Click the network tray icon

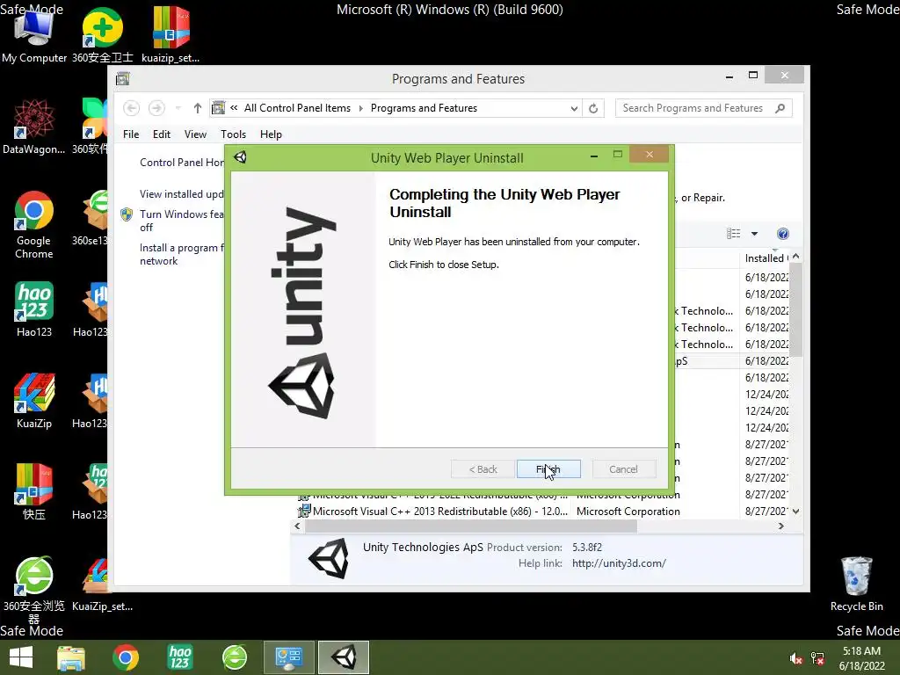pos(817,658)
